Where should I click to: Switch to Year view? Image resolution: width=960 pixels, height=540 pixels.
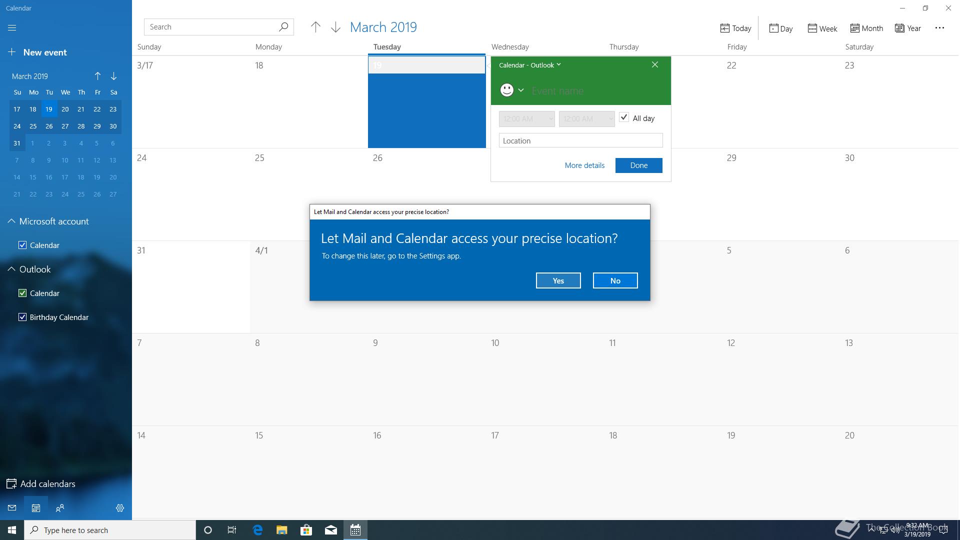pyautogui.click(x=908, y=28)
